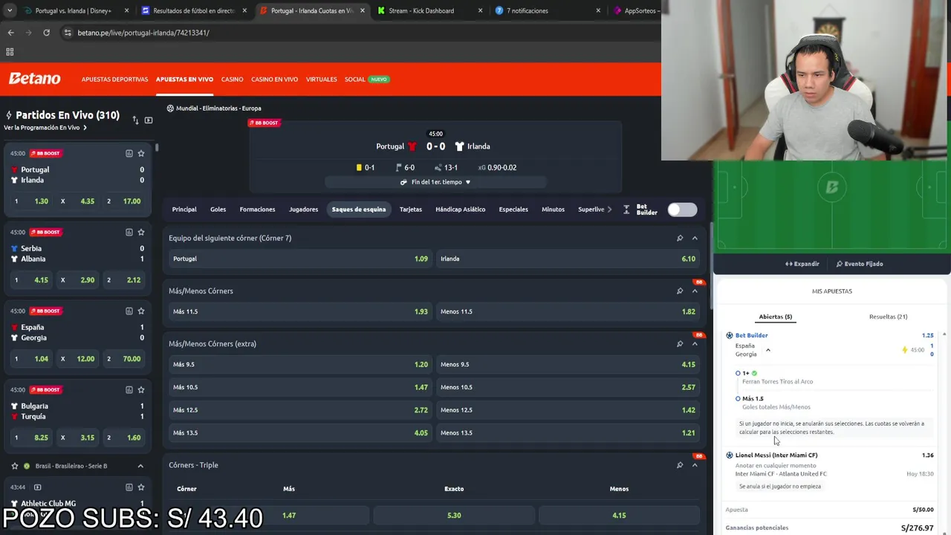Favorite the Athletic Club MG match star

click(141, 487)
